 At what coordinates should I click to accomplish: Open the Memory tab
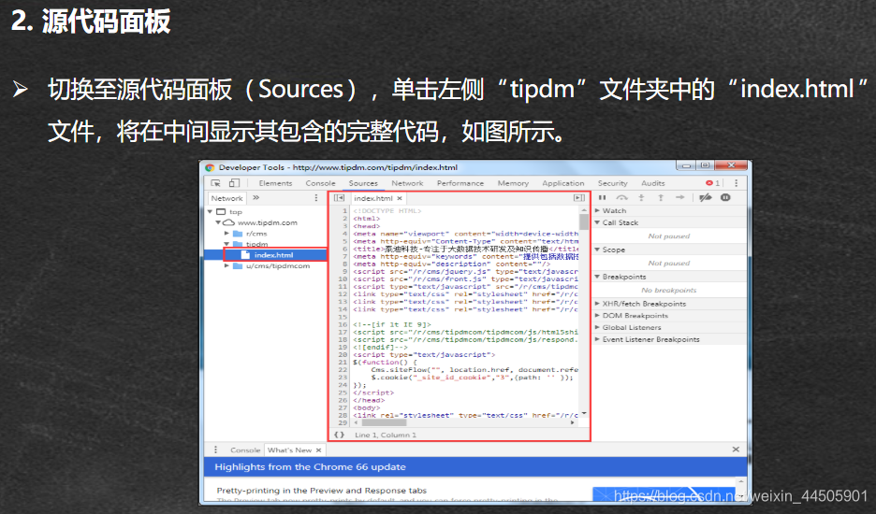coord(513,183)
